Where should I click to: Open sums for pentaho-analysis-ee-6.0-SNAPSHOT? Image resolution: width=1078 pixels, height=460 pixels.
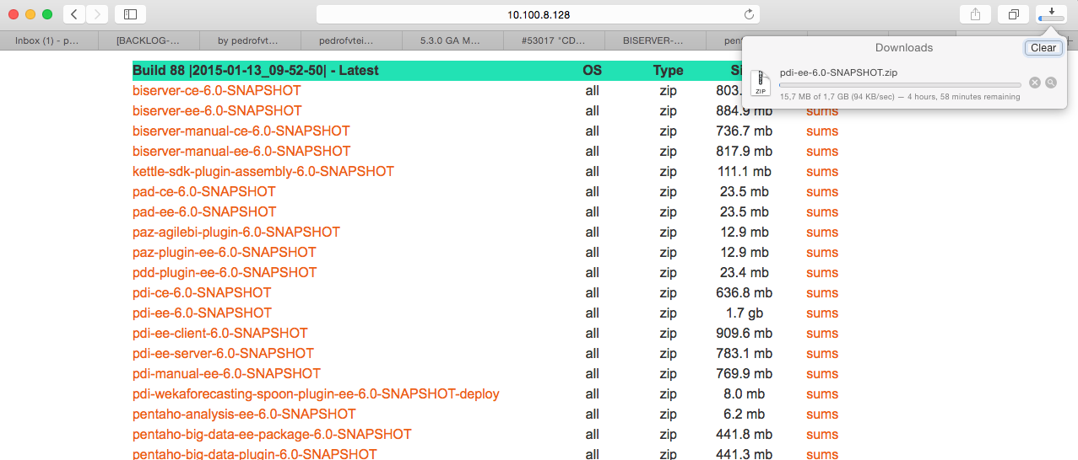[822, 414]
